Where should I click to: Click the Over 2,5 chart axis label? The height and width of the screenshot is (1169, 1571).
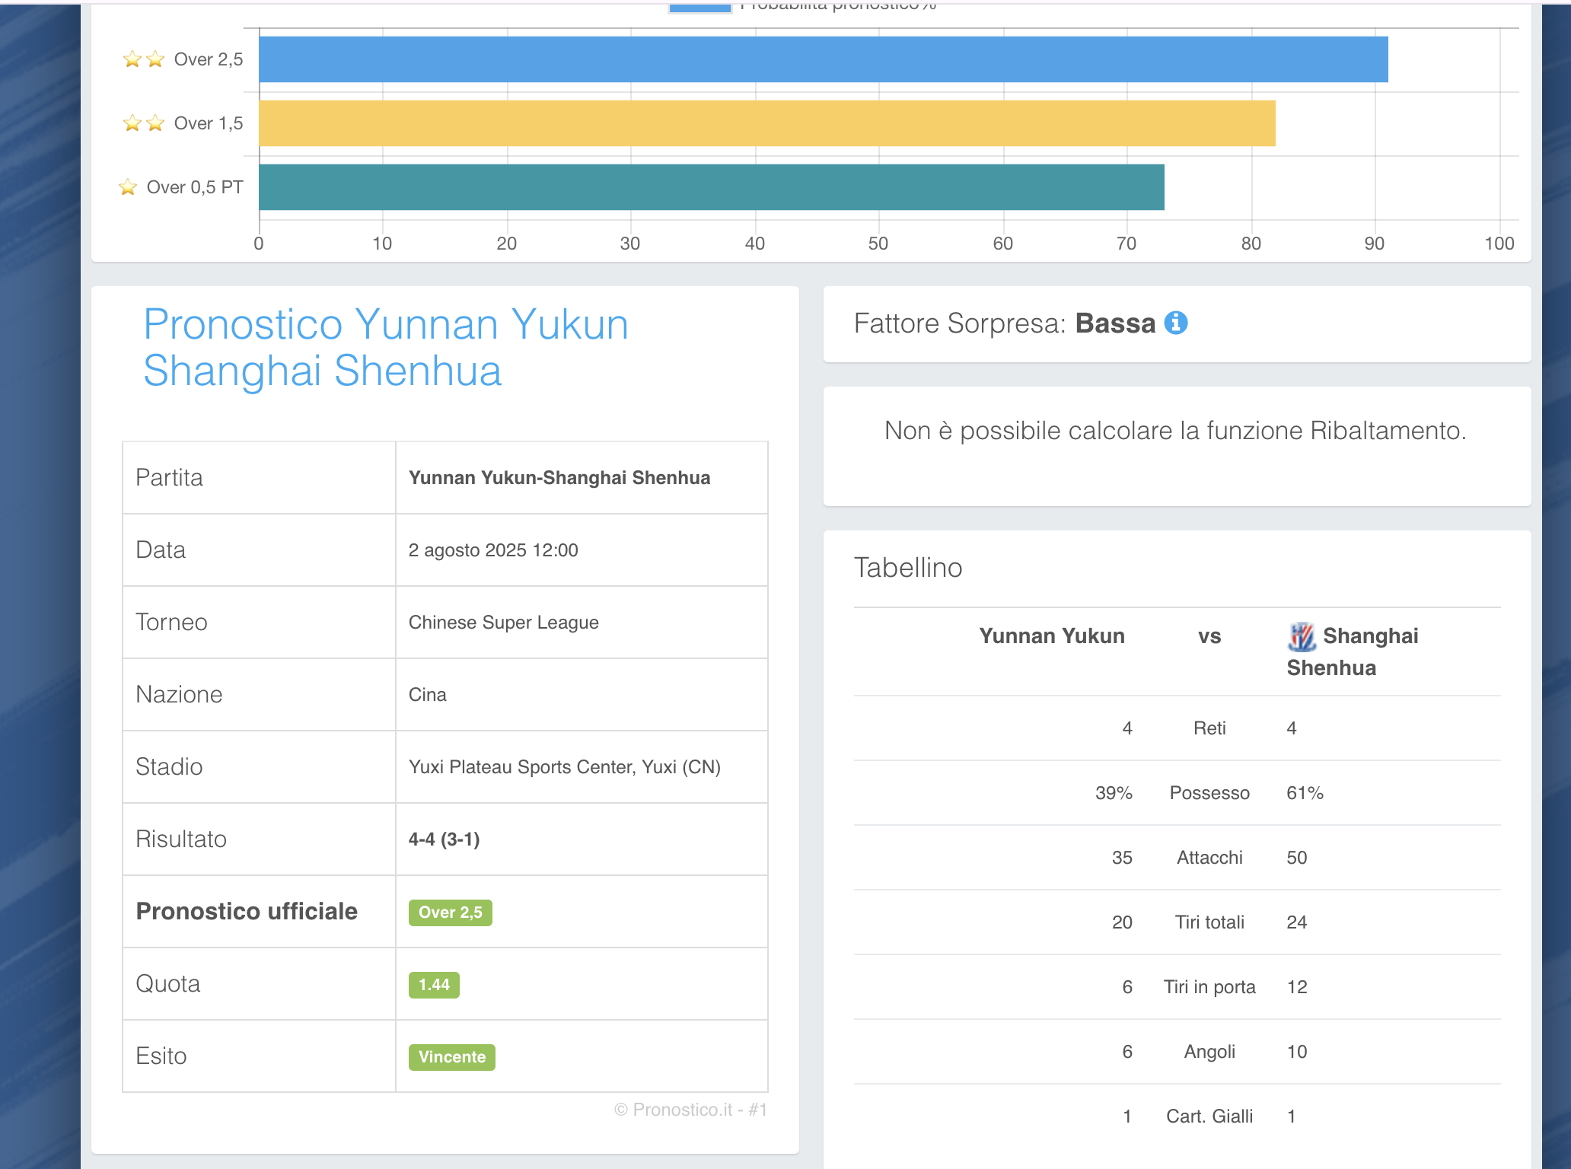click(209, 59)
